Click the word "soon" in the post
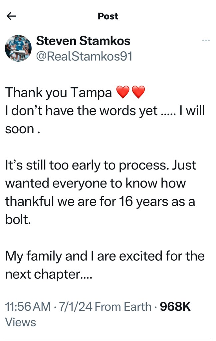Screen dimensions: 216x341 [x=19, y=129]
